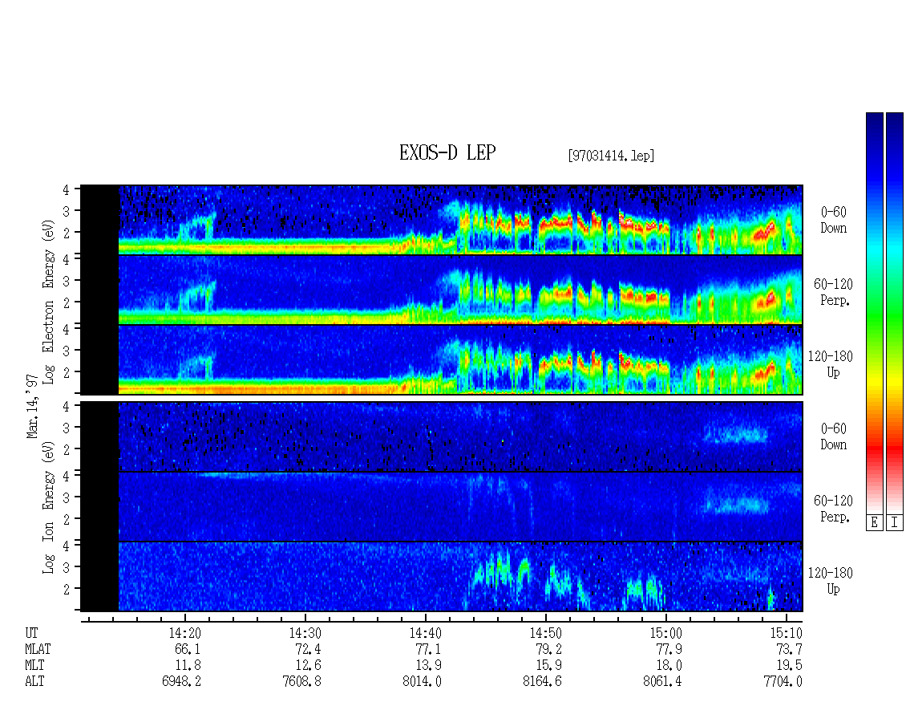
Task: Click the EXOS-D LEP plot title
Action: 447,152
